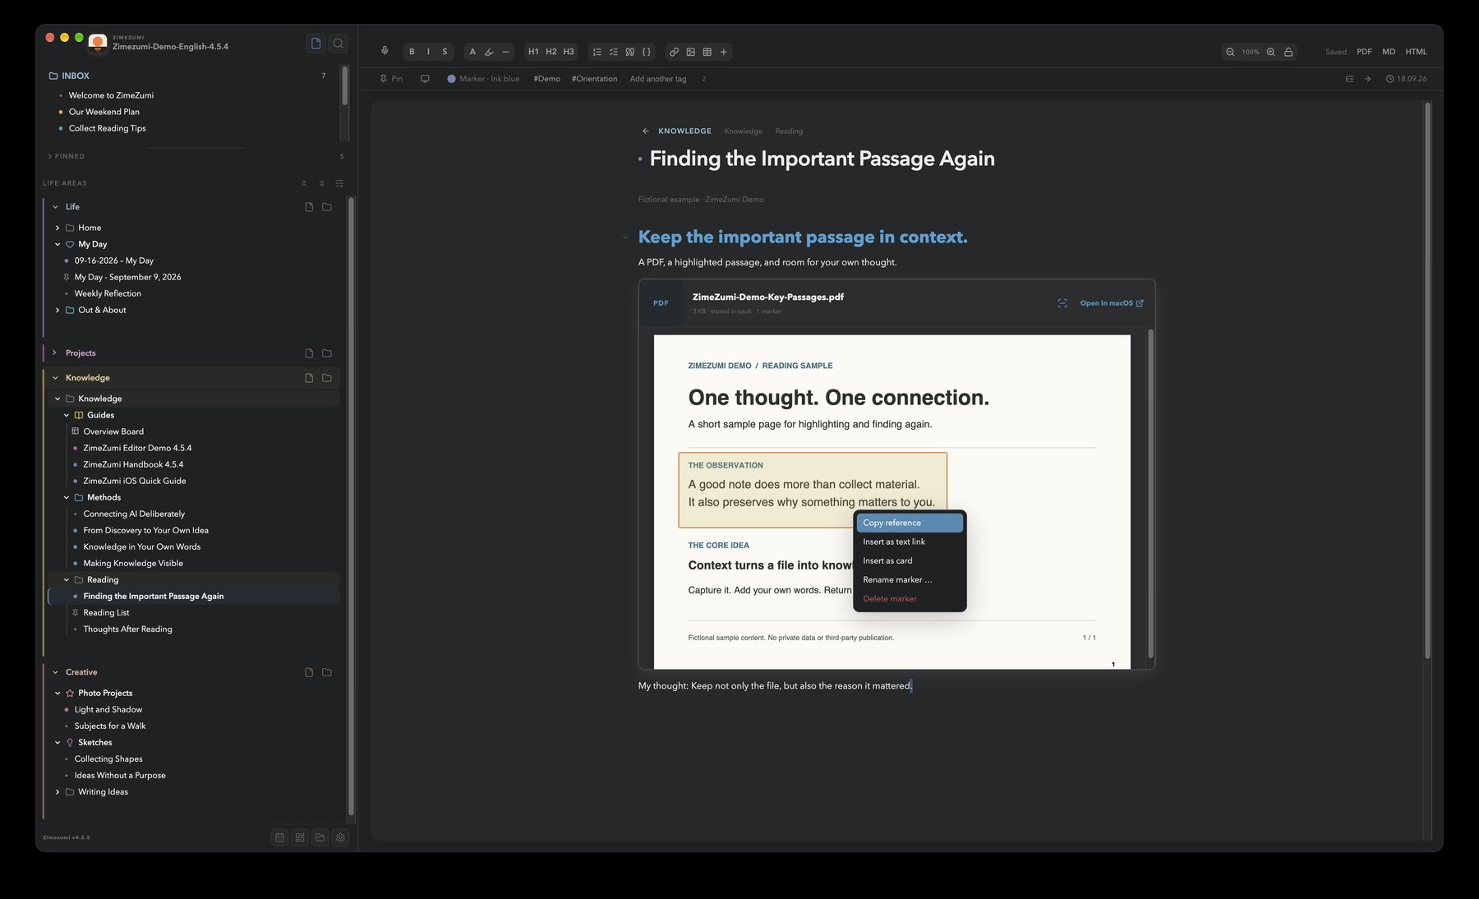Choose Delete marker from the menu
Image resolution: width=1479 pixels, height=899 pixels.
point(910,598)
